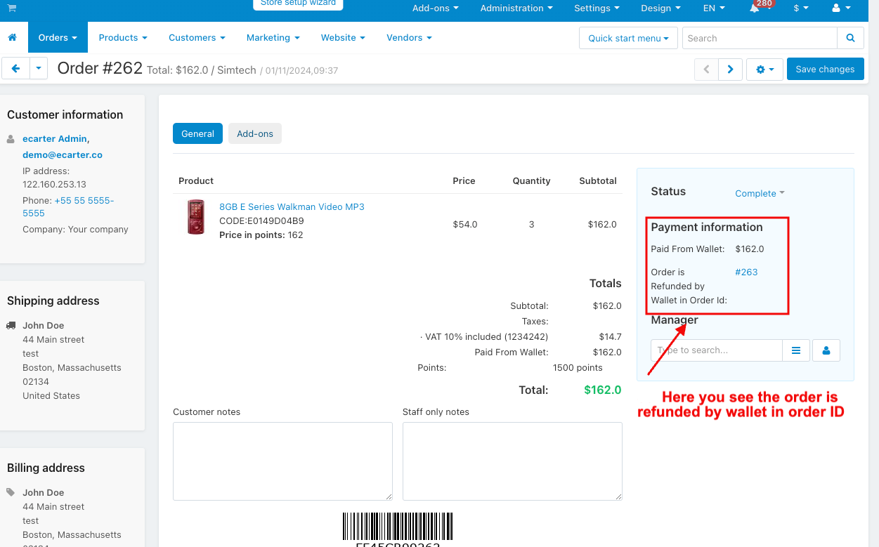
Task: Click the search magnifier button
Action: (850, 38)
